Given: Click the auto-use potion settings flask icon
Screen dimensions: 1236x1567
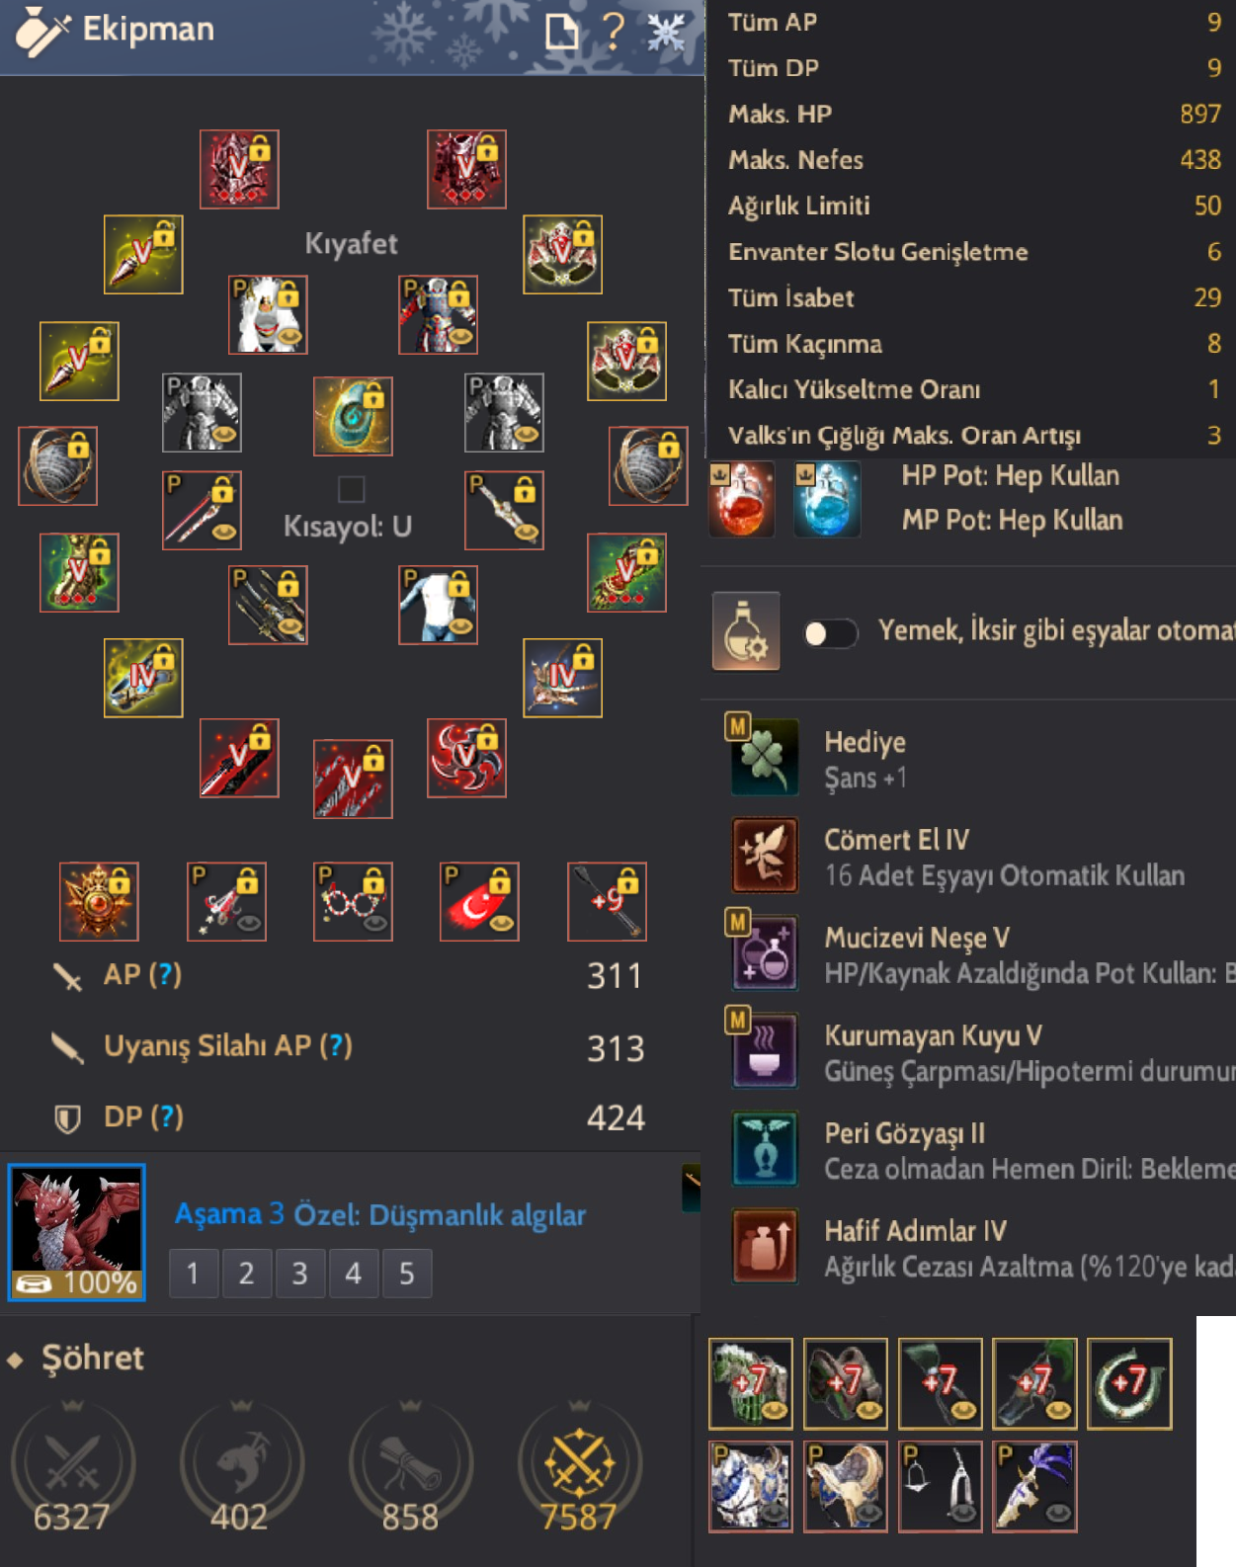Looking at the screenshot, I should (x=746, y=631).
